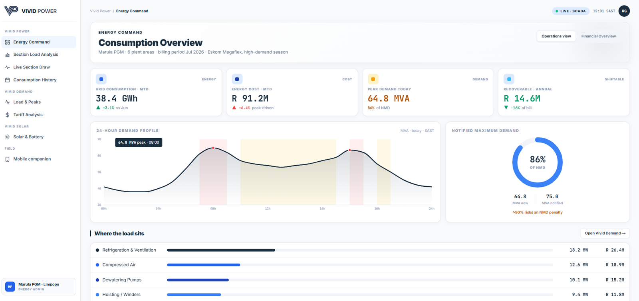This screenshot has width=639, height=301.
Task: Click the 86% NMD donut gauge
Action: (x=538, y=162)
